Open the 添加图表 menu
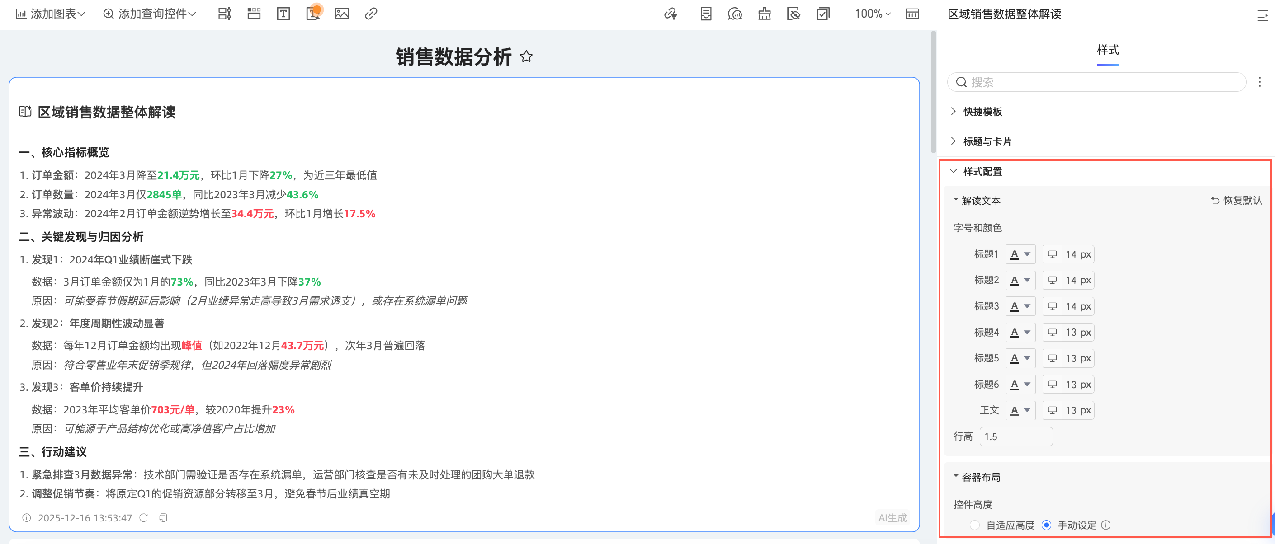This screenshot has width=1275, height=544. click(x=51, y=14)
